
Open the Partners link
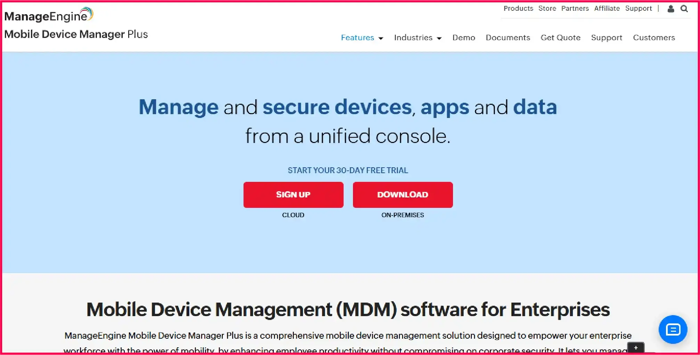(x=575, y=8)
